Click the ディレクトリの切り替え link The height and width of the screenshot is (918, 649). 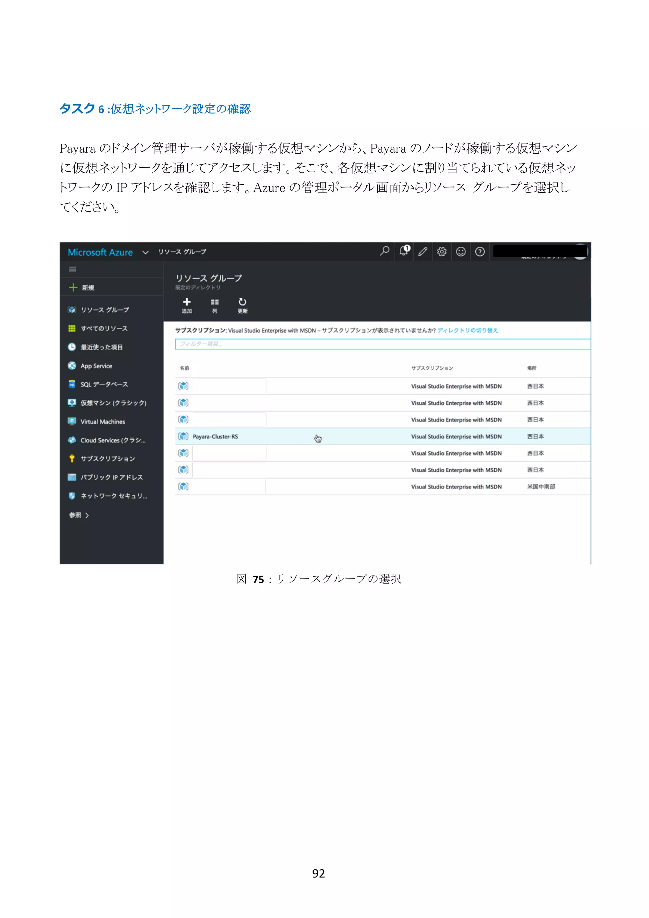tap(467, 330)
